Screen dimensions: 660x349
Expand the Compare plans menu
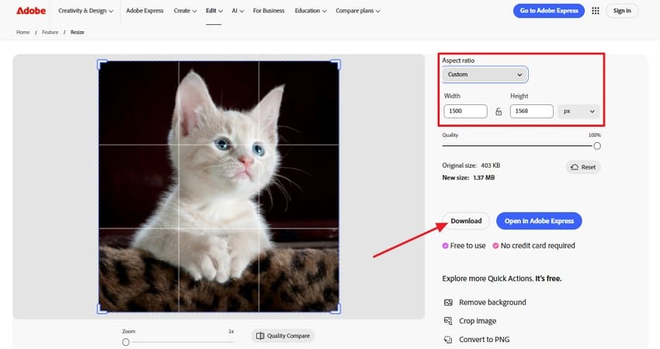point(358,11)
